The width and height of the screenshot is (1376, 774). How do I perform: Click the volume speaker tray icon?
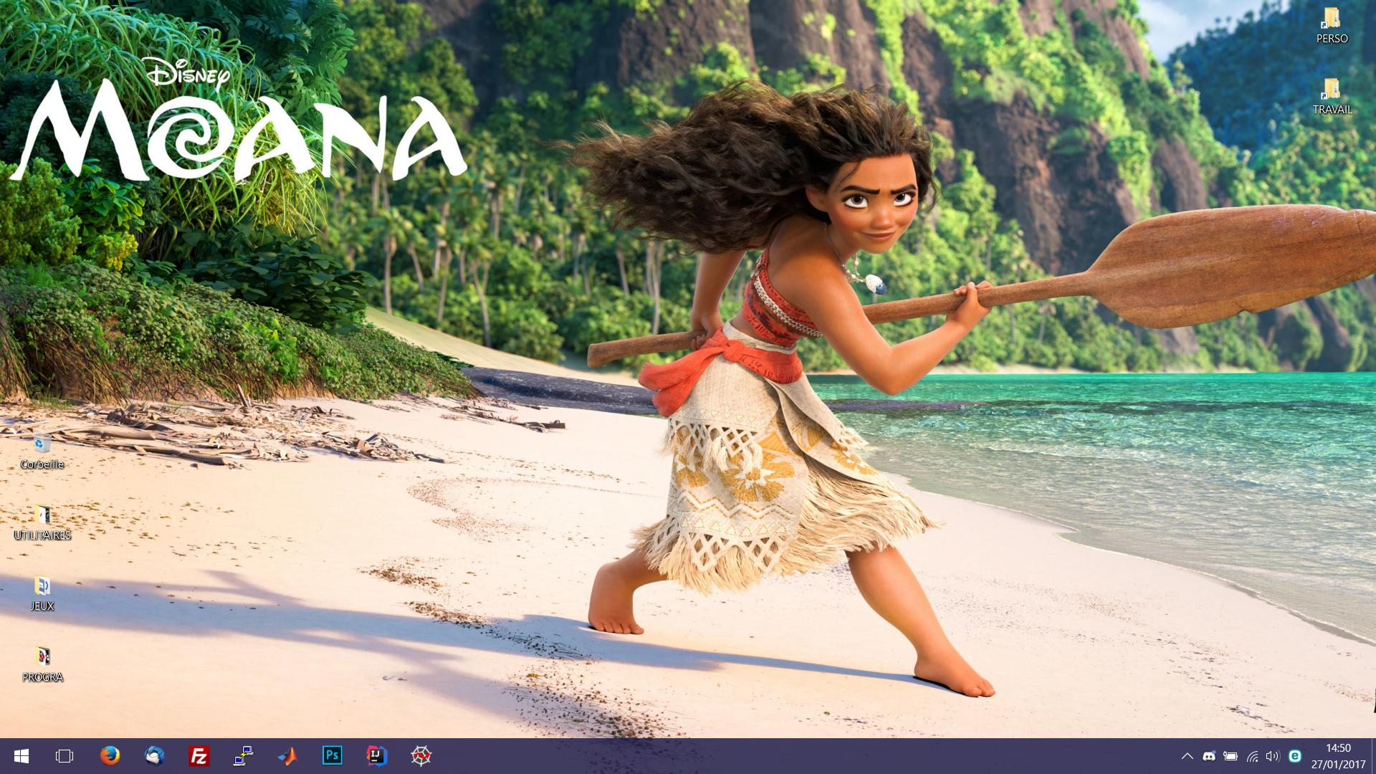[x=1273, y=756]
